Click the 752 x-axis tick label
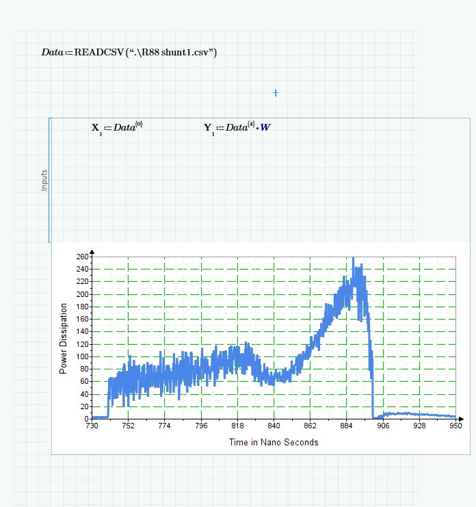476x507 pixels. tap(128, 426)
